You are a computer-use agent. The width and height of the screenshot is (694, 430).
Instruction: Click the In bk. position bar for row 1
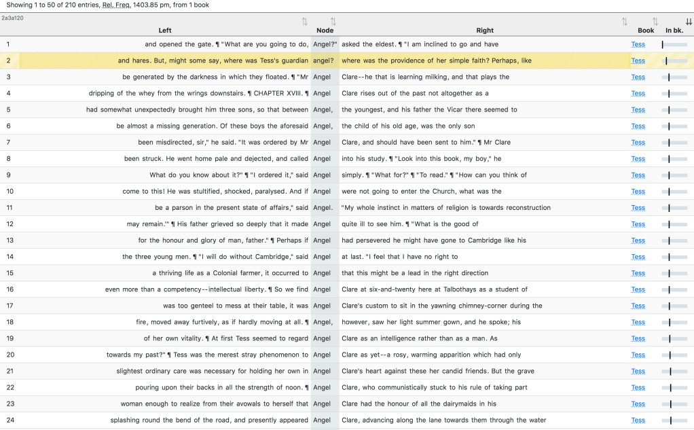click(x=674, y=45)
